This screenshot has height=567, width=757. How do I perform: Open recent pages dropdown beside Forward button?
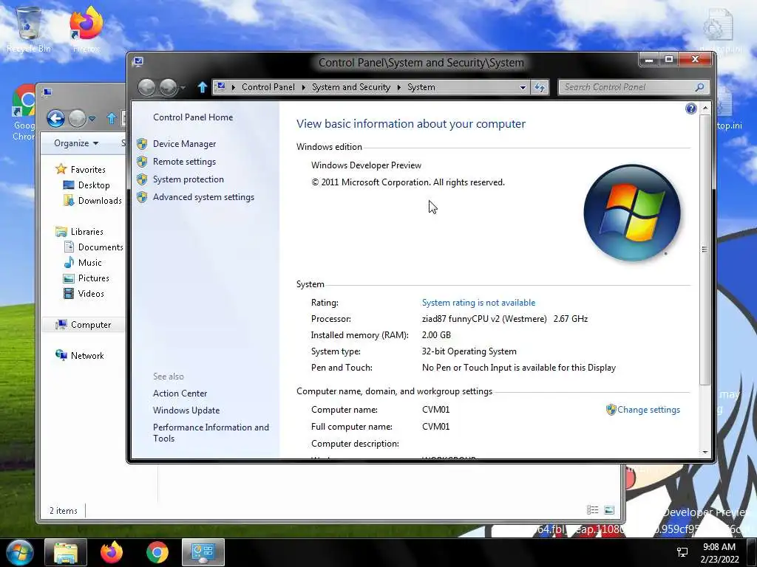point(183,88)
